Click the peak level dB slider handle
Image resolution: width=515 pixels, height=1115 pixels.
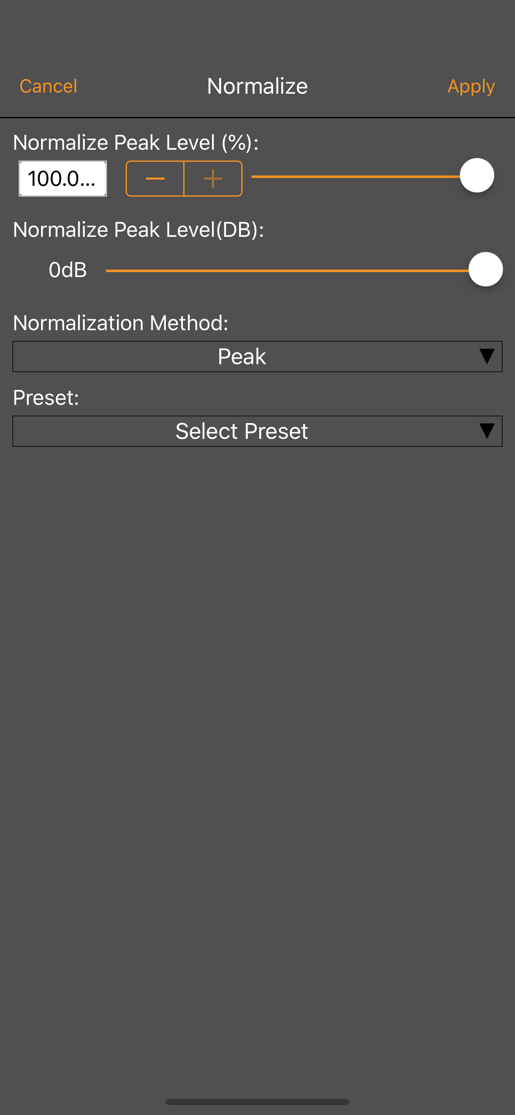pyautogui.click(x=485, y=269)
